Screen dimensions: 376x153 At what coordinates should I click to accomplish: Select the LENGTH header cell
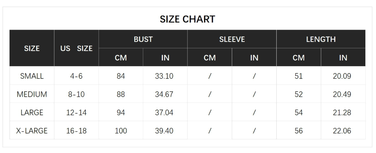point(321,39)
